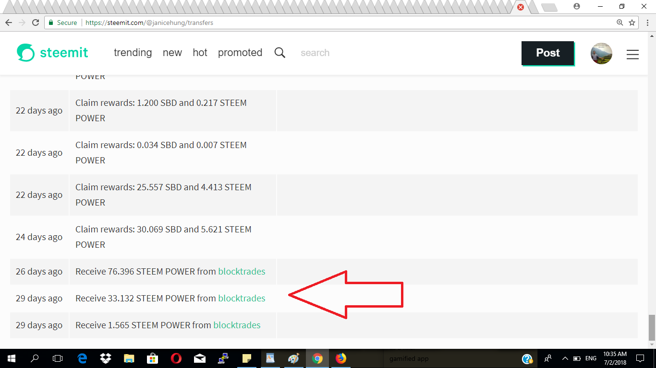Click browser back arrow
656x368 pixels.
point(9,23)
